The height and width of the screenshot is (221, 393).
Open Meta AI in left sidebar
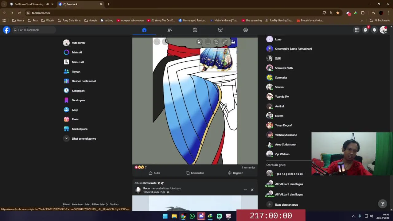(76, 52)
